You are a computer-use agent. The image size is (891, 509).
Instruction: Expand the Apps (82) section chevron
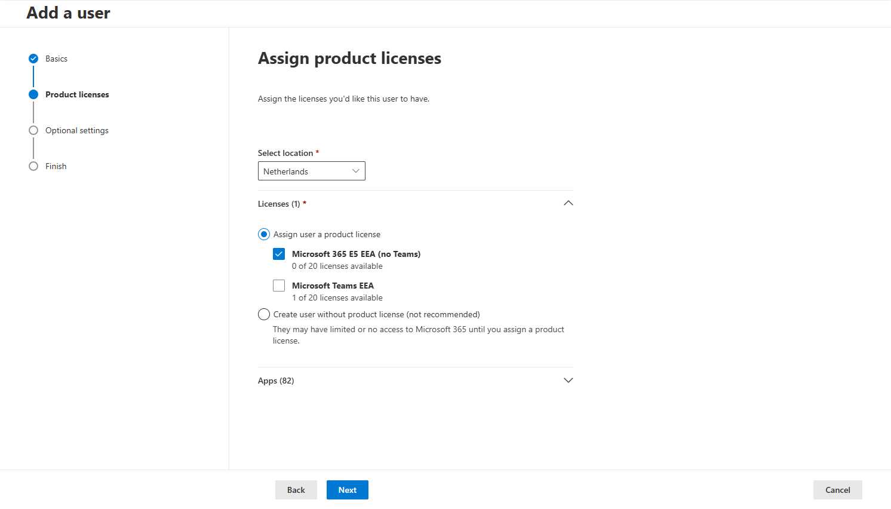tap(569, 380)
